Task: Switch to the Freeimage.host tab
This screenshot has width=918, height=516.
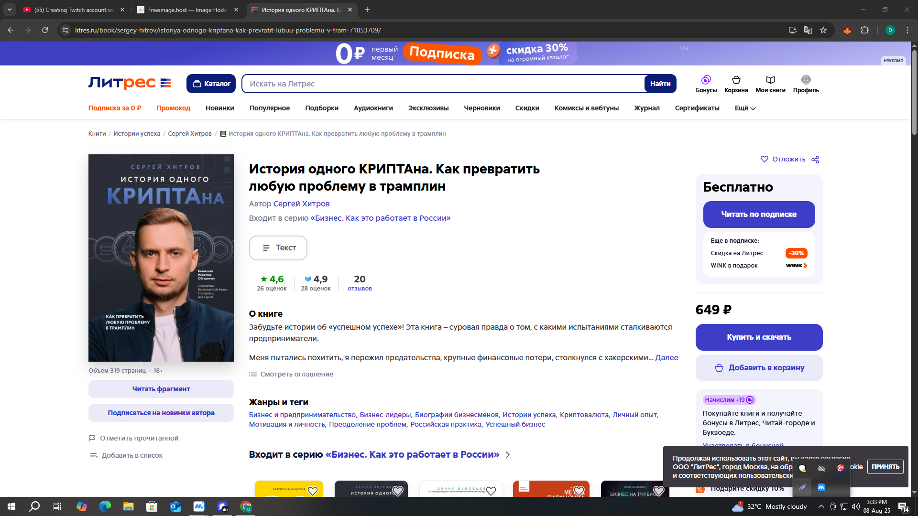Action: (187, 10)
